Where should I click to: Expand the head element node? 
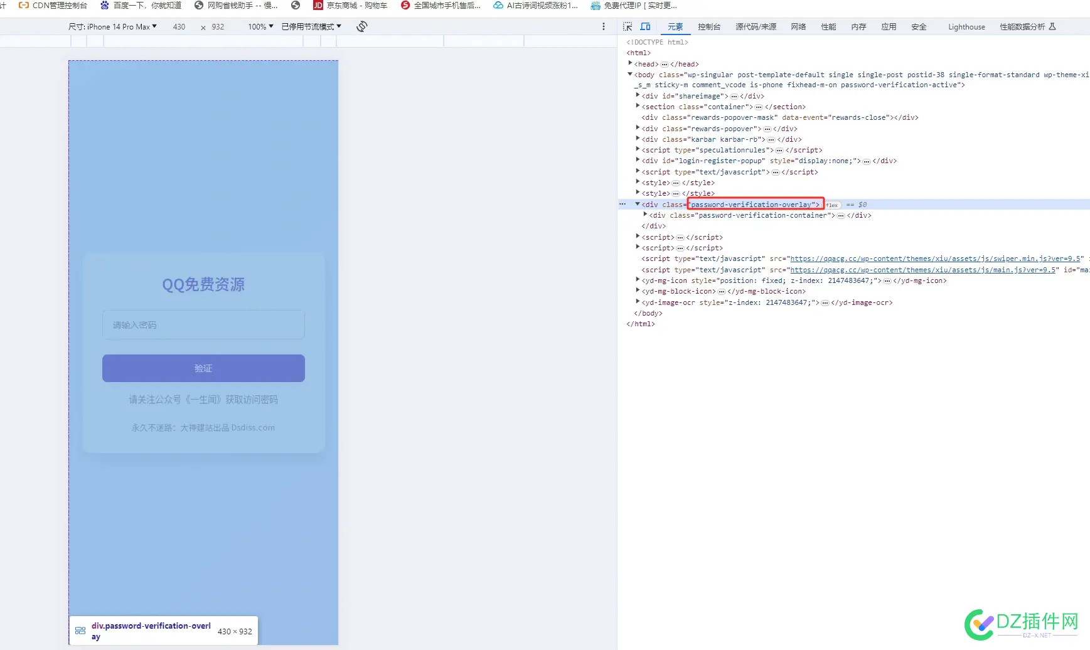click(630, 63)
